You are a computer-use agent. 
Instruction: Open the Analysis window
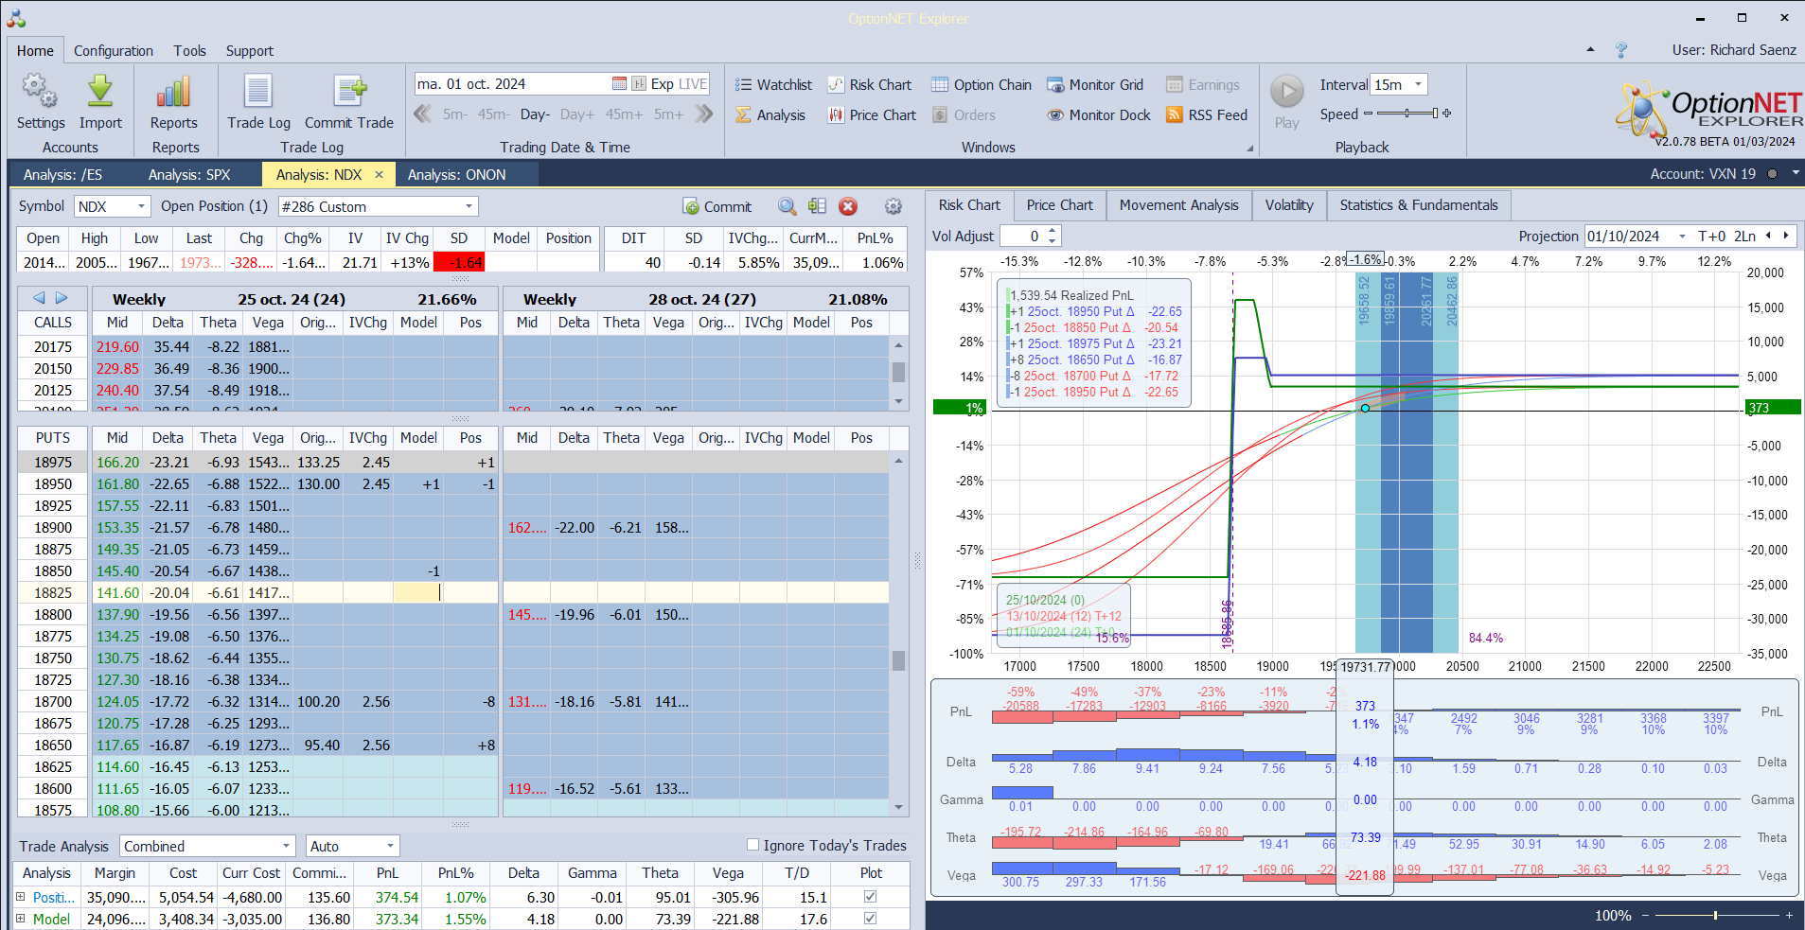770,115
